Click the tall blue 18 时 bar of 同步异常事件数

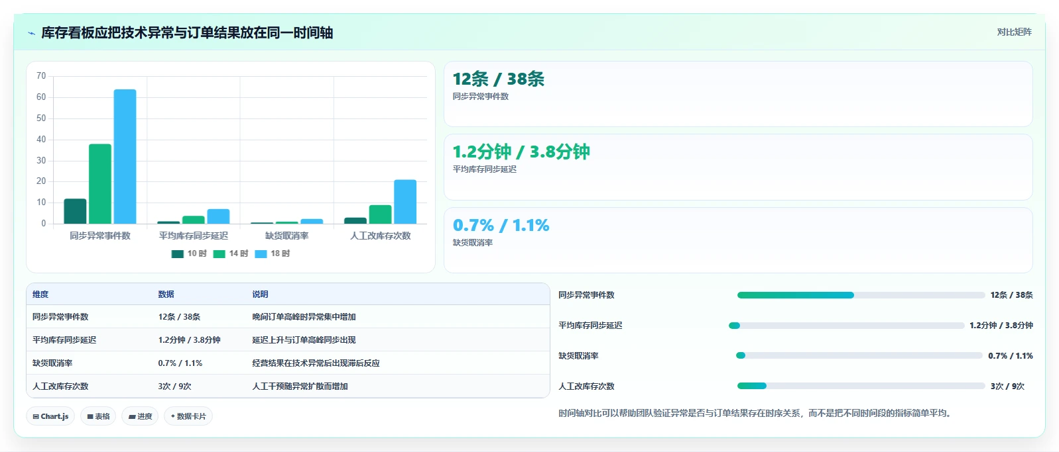click(125, 157)
